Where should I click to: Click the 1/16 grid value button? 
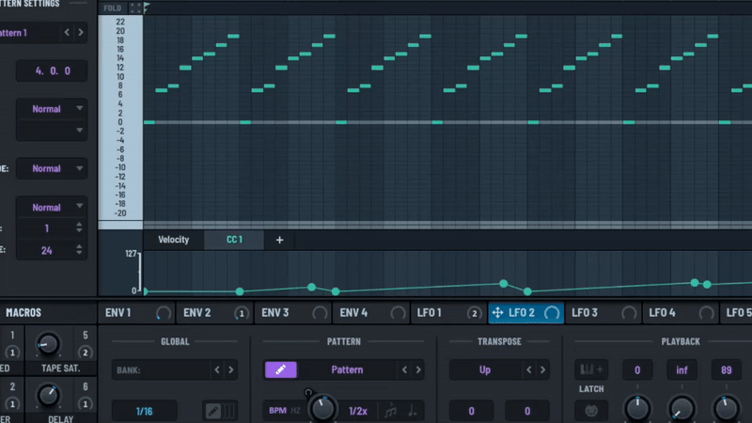[144, 411]
